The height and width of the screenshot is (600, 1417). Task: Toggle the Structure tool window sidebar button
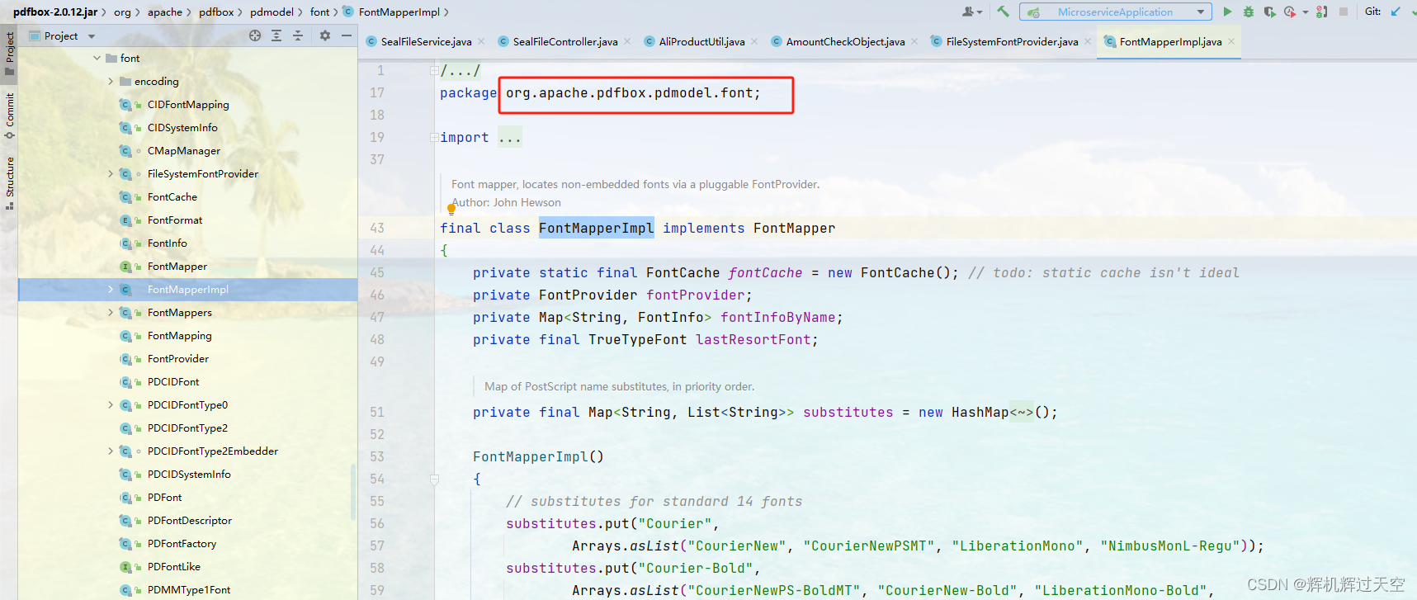(9, 183)
